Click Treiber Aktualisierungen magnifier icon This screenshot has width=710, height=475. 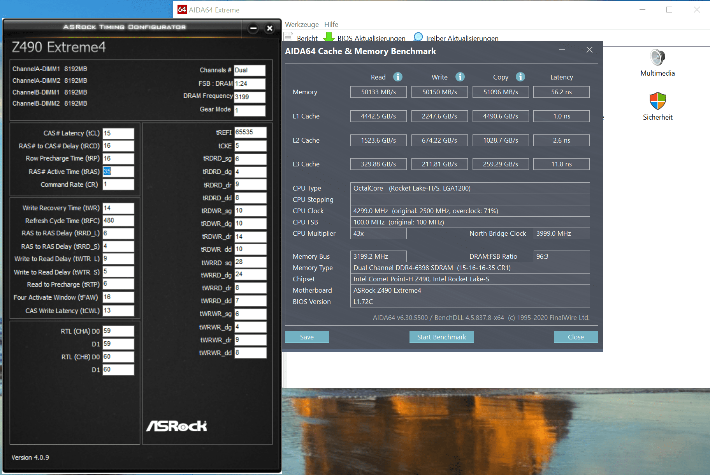418,37
